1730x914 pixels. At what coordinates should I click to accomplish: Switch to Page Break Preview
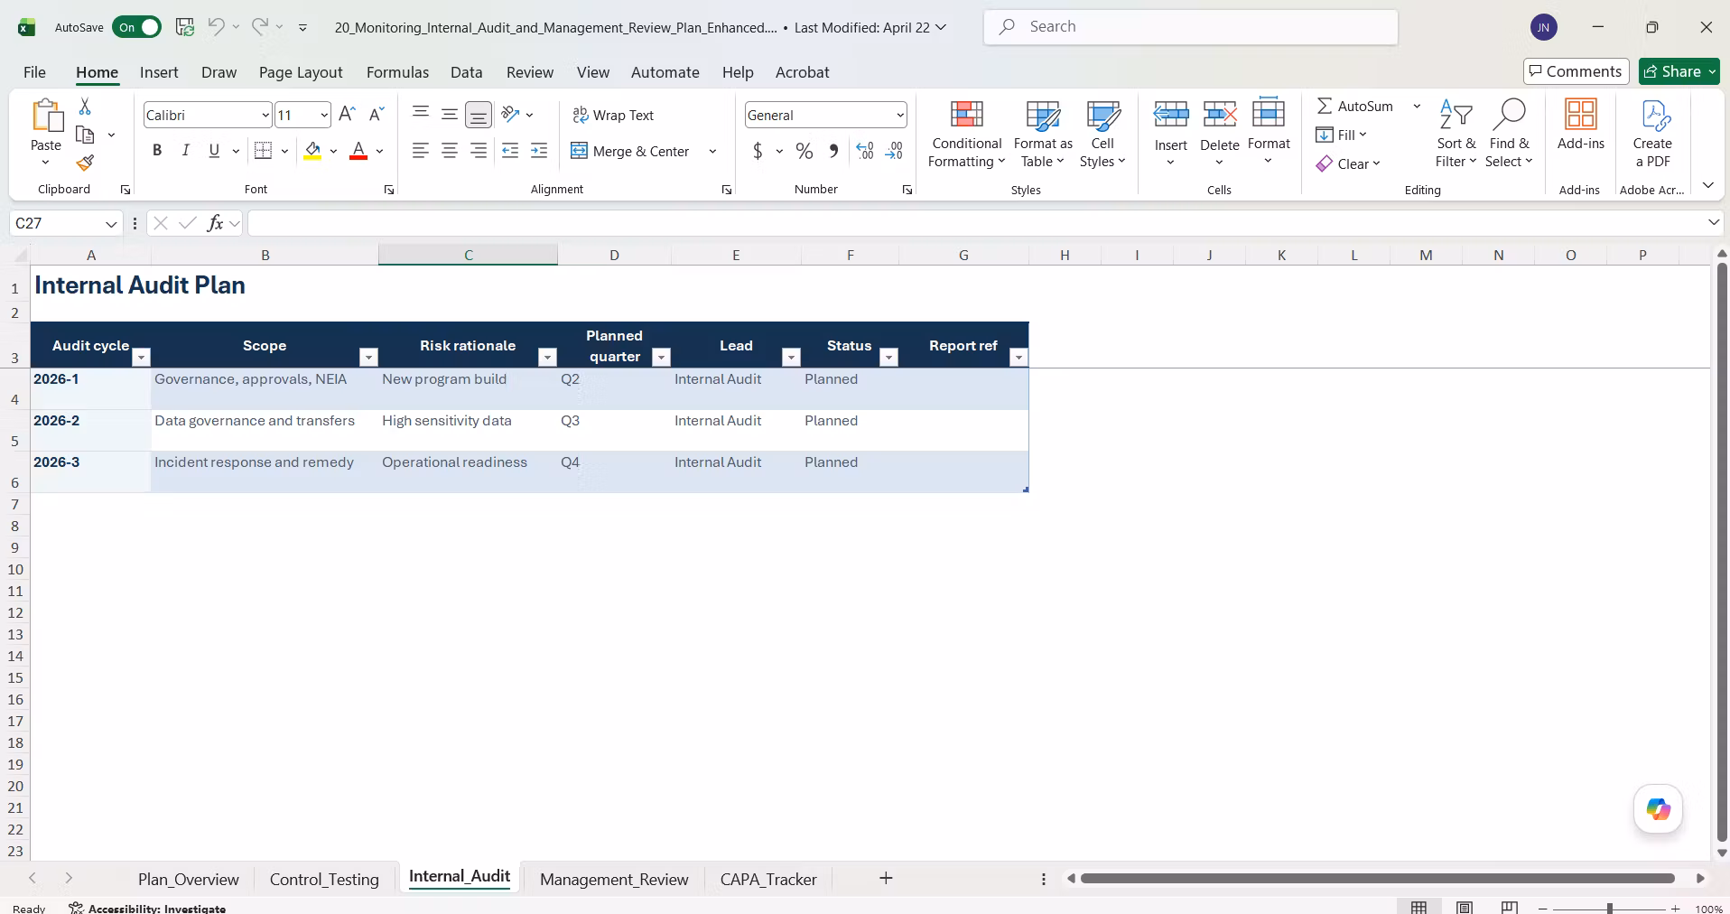point(1509,908)
